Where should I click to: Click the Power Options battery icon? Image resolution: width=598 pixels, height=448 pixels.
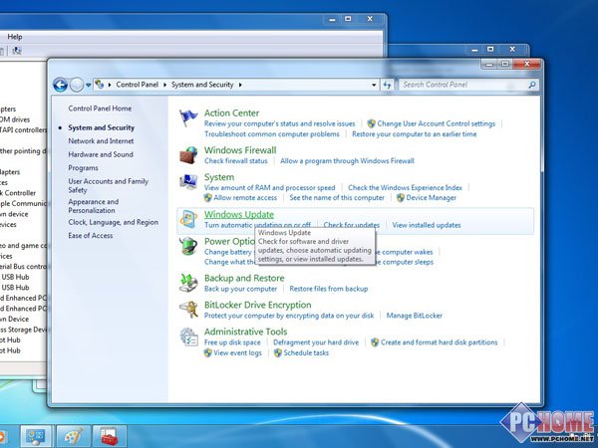point(188,246)
